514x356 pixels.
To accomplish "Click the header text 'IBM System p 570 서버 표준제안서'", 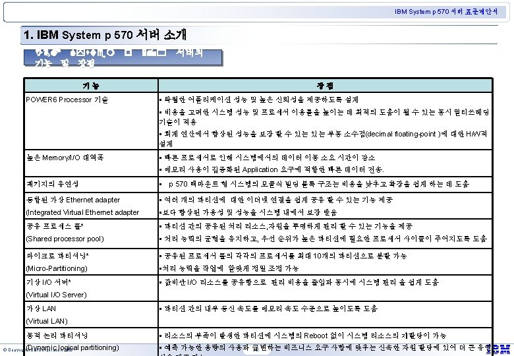I will pos(446,11).
